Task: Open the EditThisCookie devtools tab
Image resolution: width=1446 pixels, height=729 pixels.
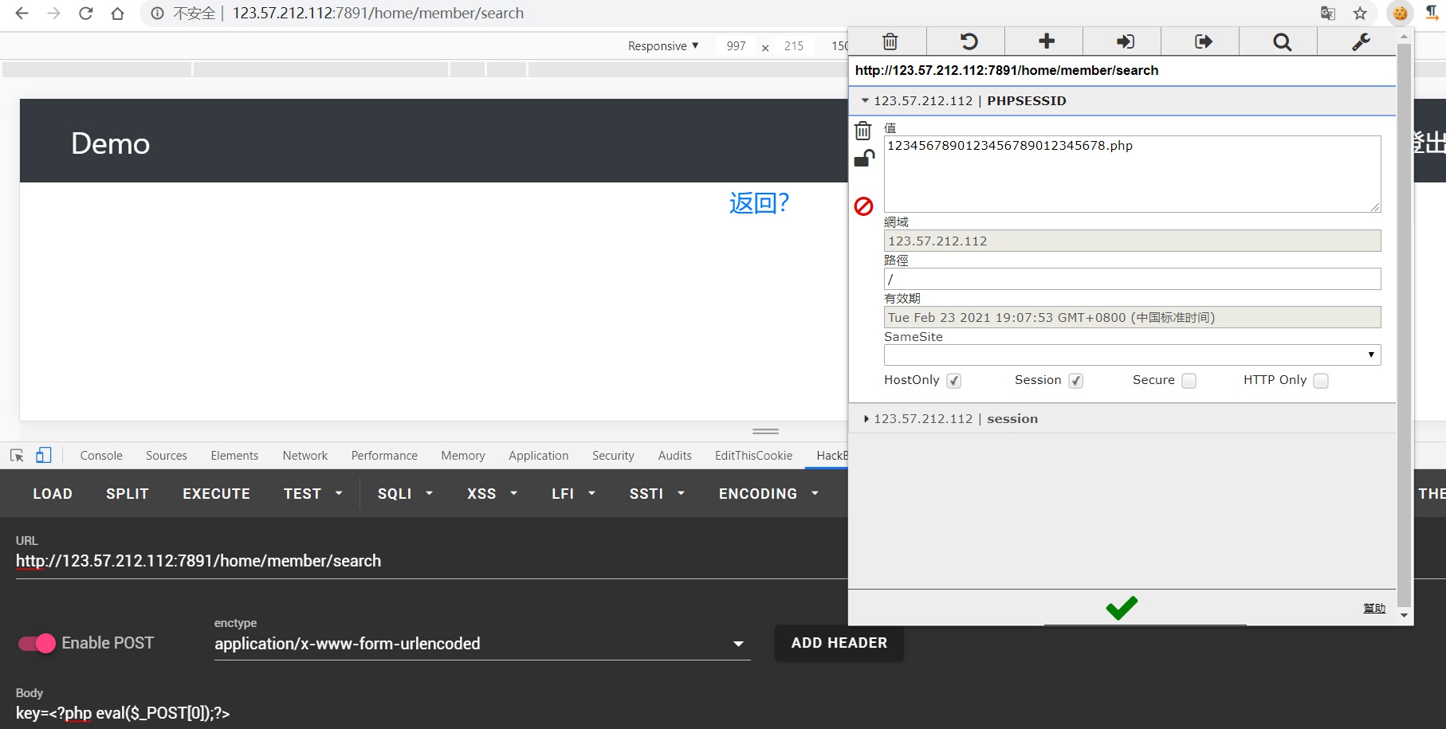Action: pos(753,456)
